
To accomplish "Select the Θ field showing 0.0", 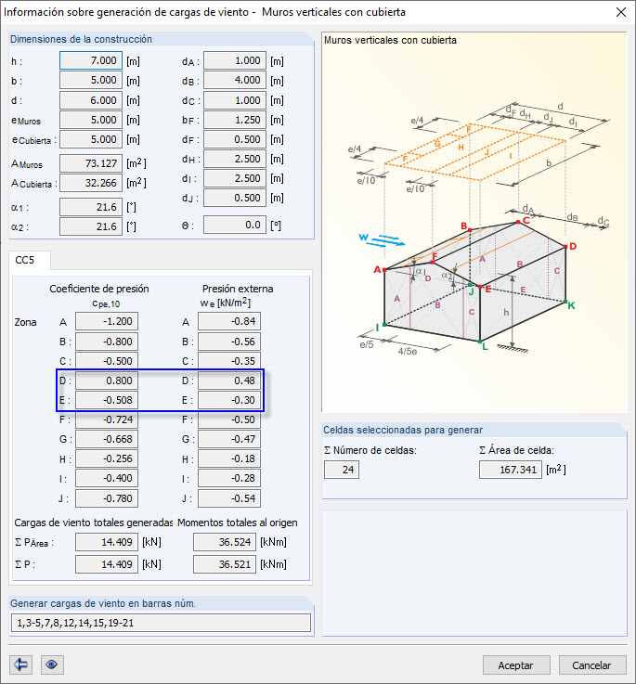I will click(x=235, y=226).
